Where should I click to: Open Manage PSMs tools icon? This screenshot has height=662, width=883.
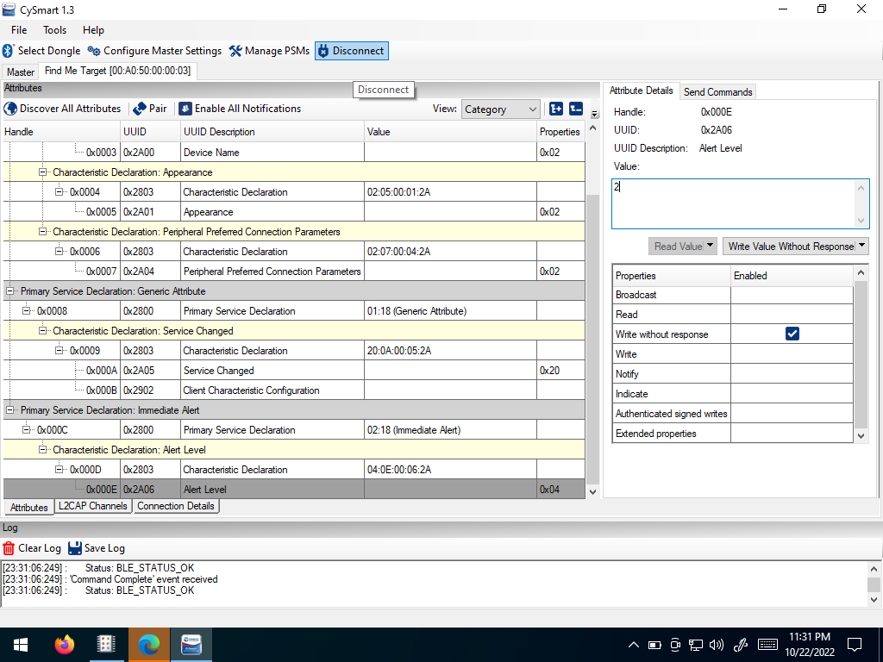coord(235,51)
